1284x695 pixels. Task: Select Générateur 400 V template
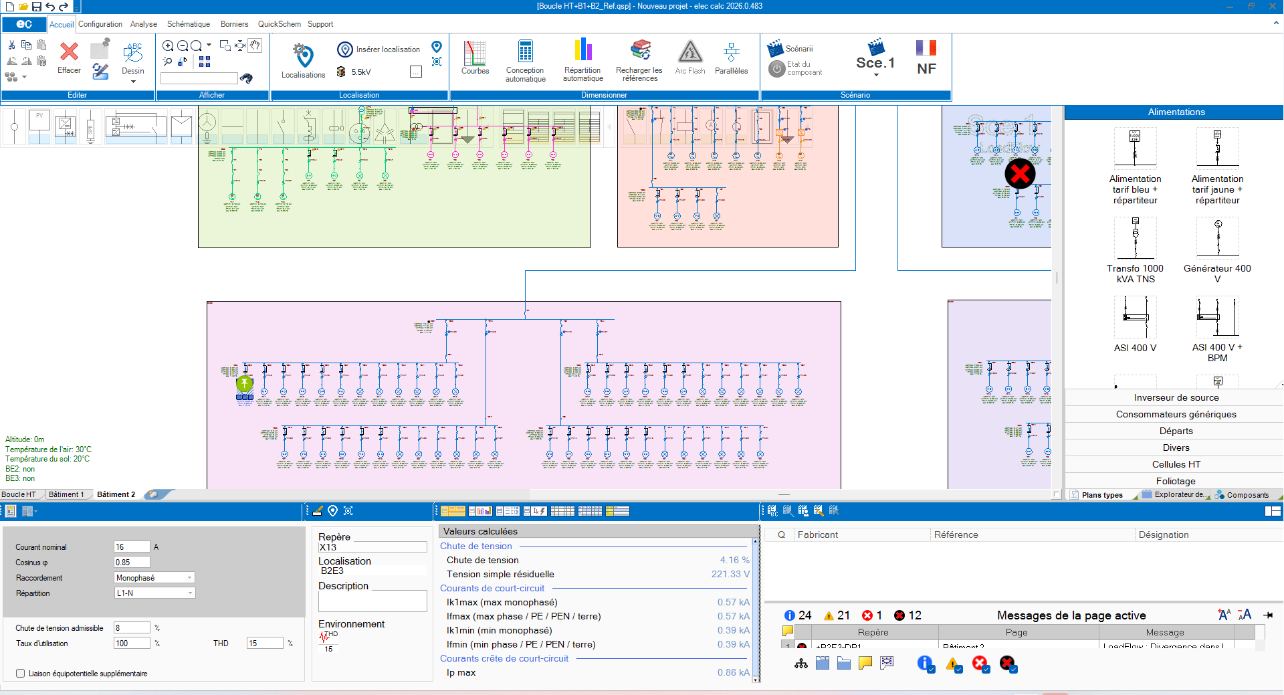(x=1217, y=250)
